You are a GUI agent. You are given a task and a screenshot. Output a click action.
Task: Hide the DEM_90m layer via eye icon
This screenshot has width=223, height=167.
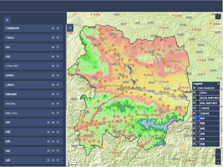tap(53, 104)
